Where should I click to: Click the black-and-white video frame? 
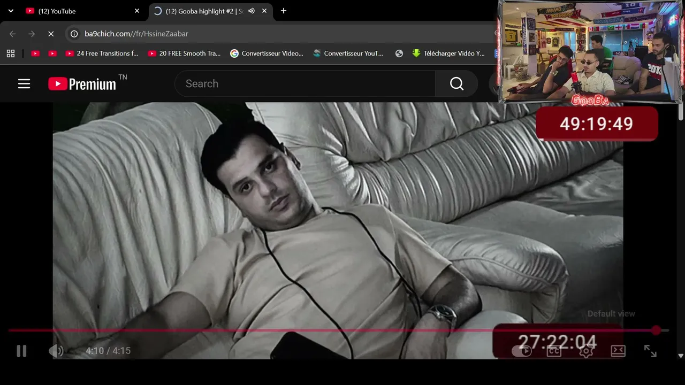point(337,230)
